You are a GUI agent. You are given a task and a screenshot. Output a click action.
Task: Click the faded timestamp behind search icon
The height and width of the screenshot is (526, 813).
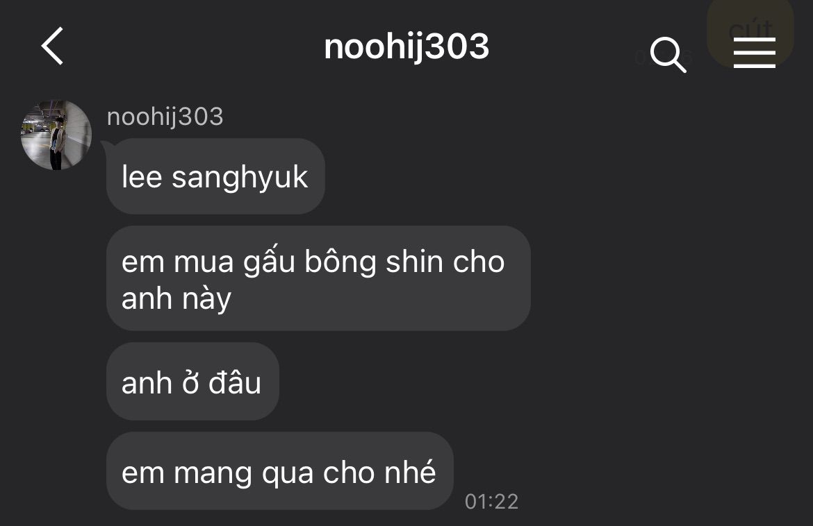click(664, 57)
